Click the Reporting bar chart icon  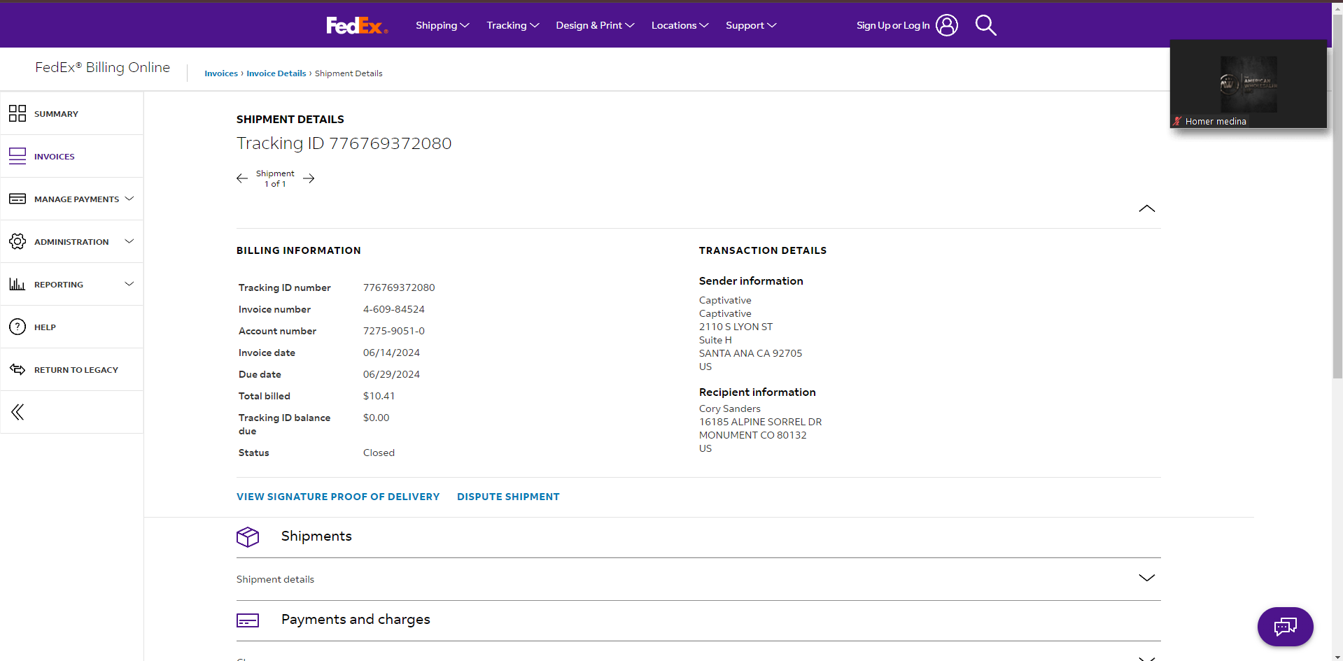tap(17, 284)
